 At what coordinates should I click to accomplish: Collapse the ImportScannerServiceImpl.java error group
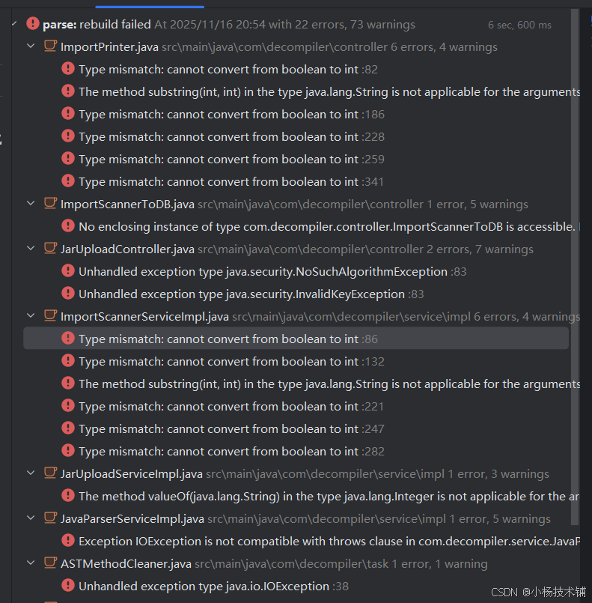pyautogui.click(x=31, y=315)
